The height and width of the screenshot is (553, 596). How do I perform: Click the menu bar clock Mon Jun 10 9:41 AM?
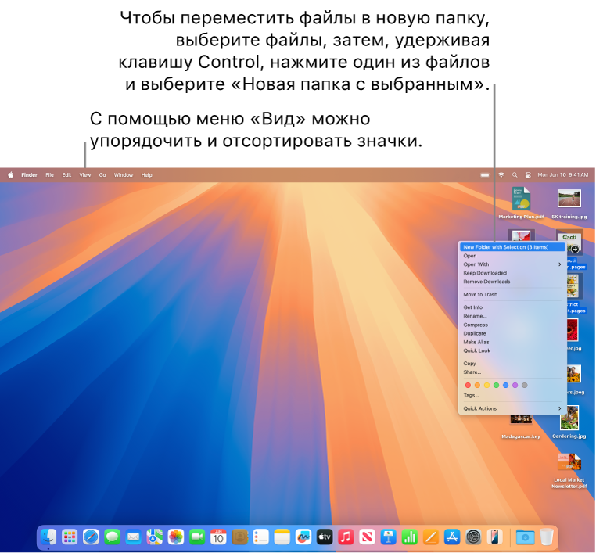[562, 175]
